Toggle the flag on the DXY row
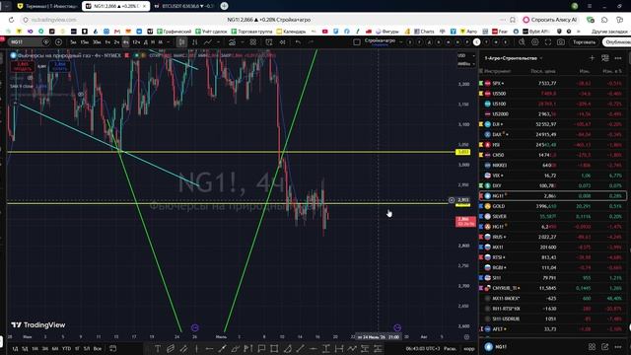Image resolution: width=631 pixels, height=355 pixels. [x=481, y=185]
